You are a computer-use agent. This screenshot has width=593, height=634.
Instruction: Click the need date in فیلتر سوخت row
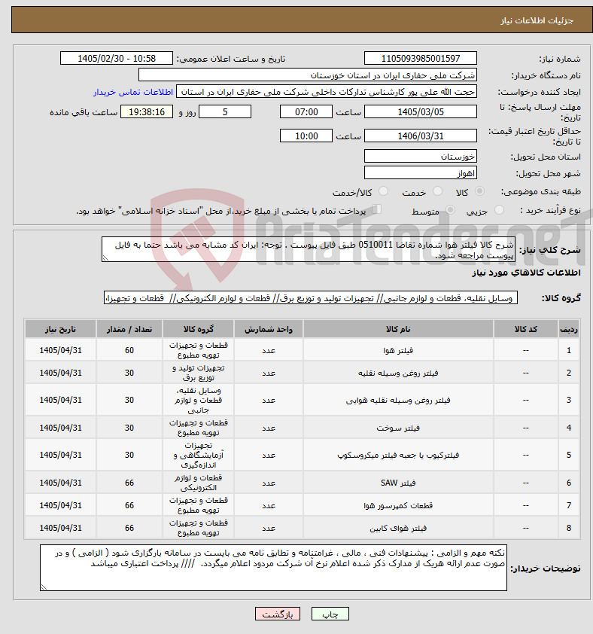[61, 428]
